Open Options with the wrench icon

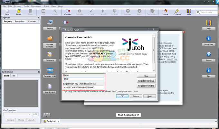[177, 12]
